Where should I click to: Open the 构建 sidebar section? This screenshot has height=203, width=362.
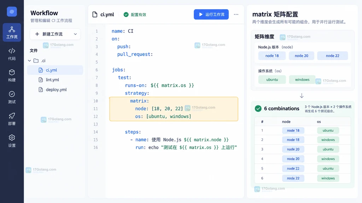(x=12, y=76)
